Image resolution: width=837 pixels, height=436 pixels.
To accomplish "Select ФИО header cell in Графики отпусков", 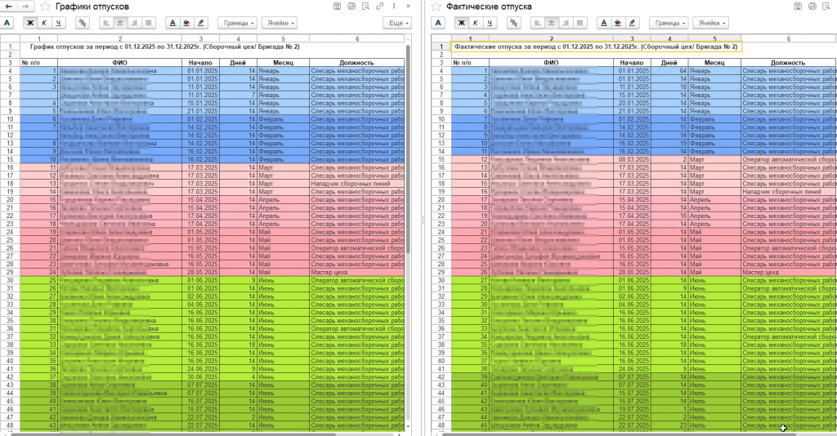I will click(x=119, y=63).
